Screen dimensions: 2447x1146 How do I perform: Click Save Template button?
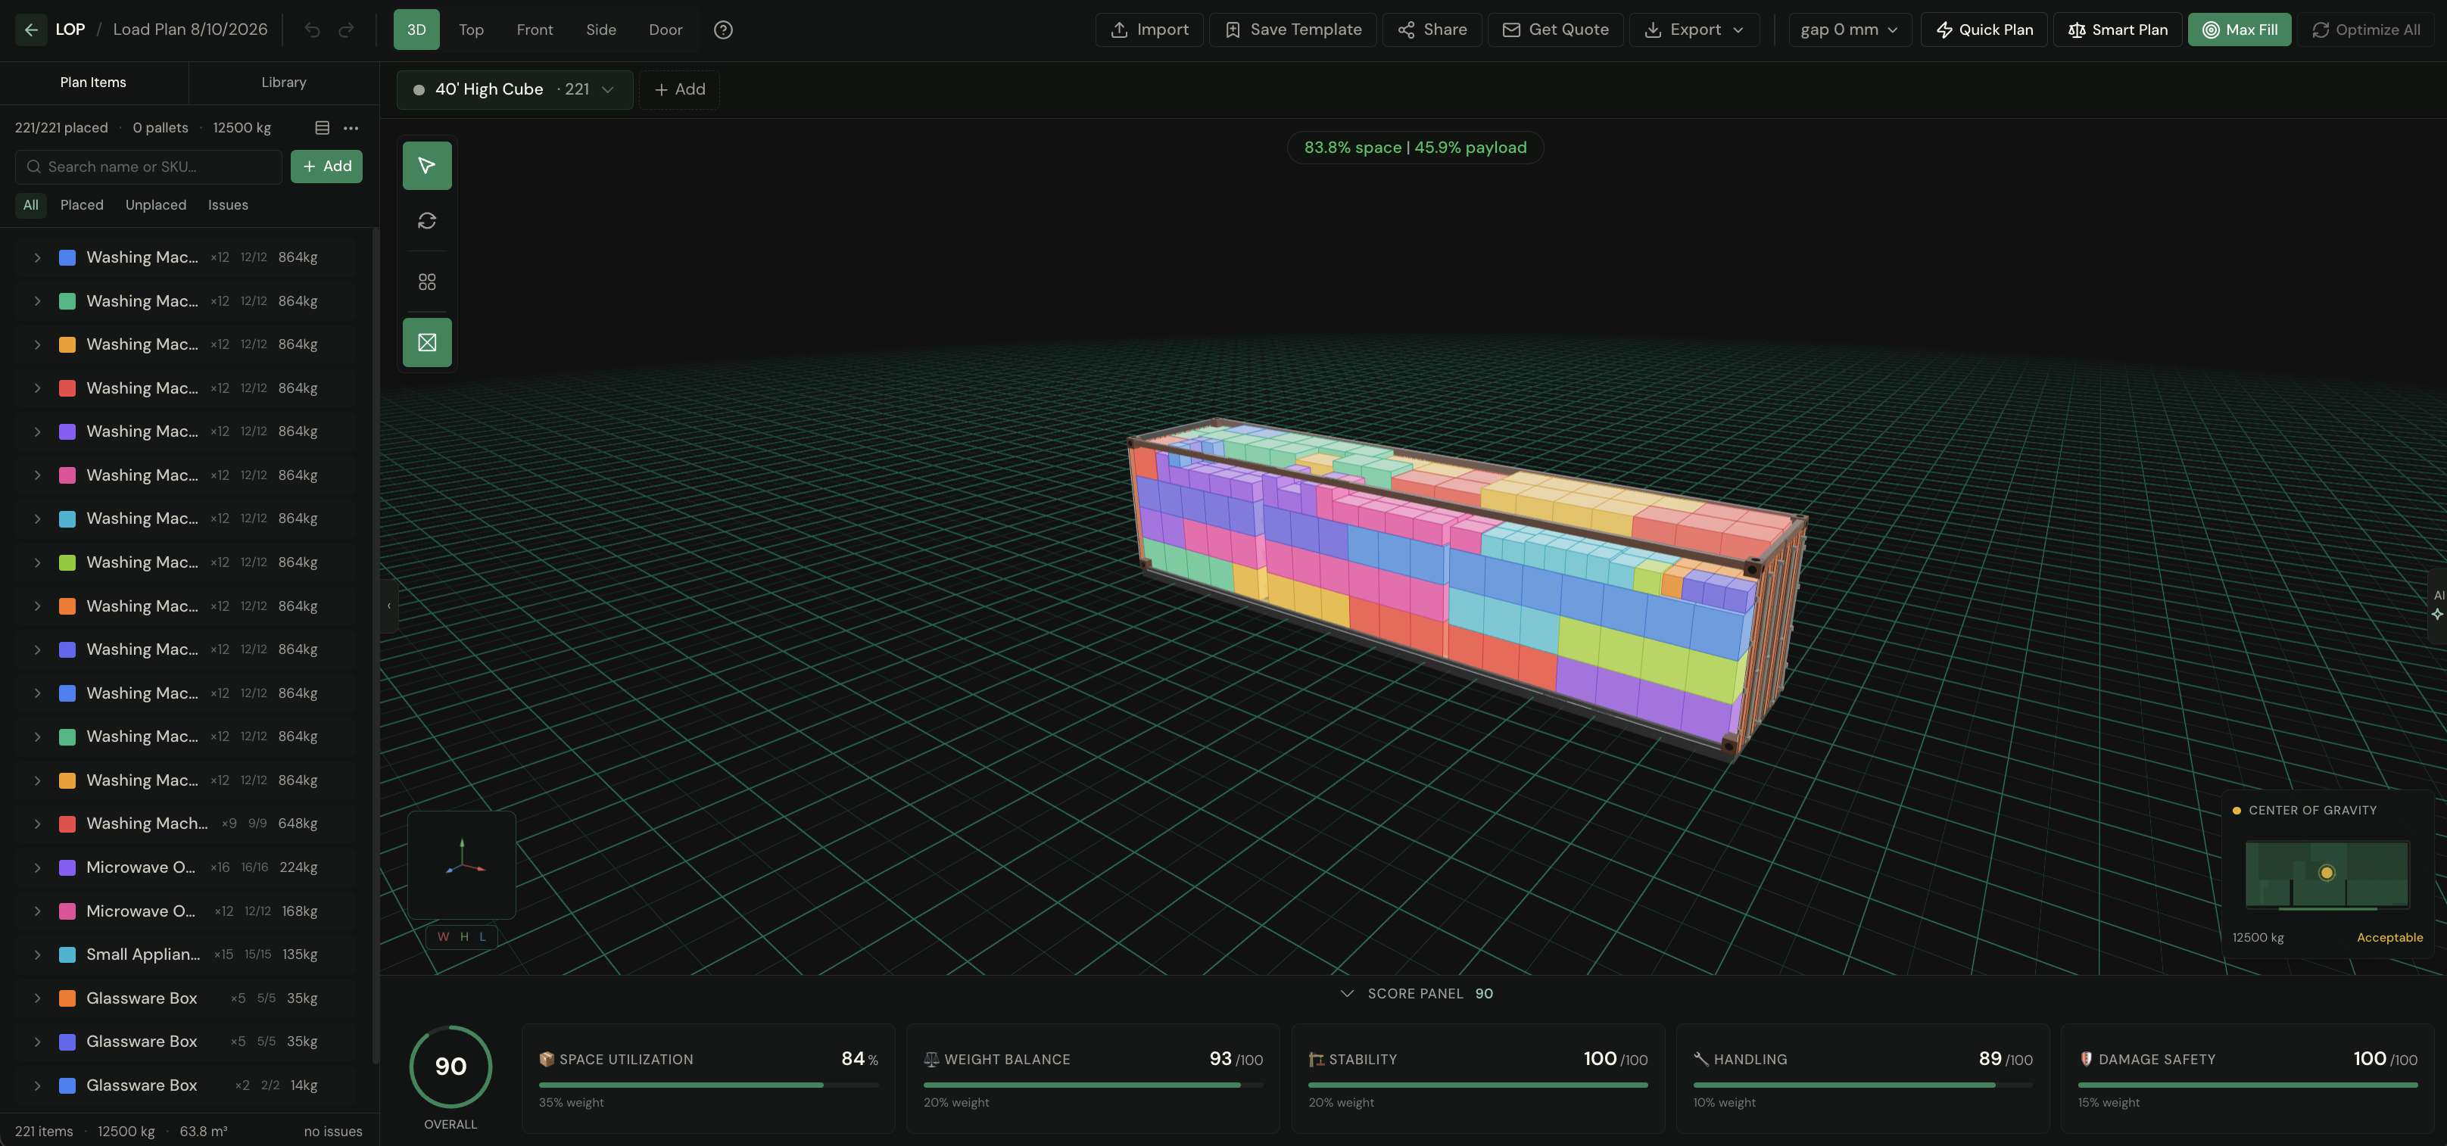click(x=1293, y=30)
